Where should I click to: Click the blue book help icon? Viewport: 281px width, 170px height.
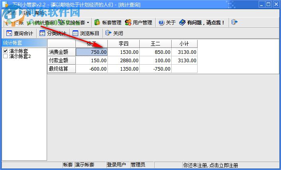coord(182,22)
